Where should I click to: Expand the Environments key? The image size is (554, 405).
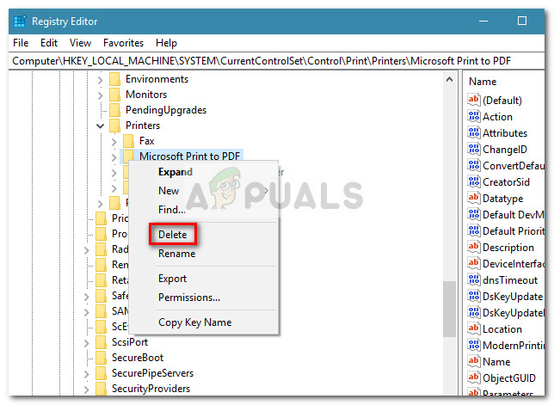click(x=101, y=80)
